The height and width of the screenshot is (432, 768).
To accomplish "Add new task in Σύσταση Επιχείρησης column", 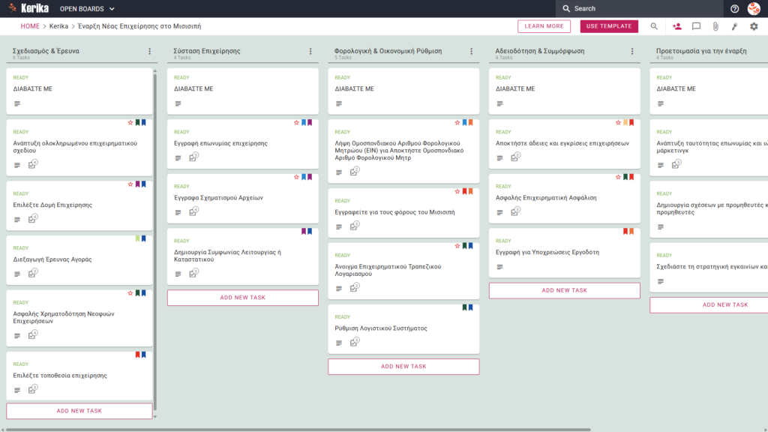I will tap(243, 297).
